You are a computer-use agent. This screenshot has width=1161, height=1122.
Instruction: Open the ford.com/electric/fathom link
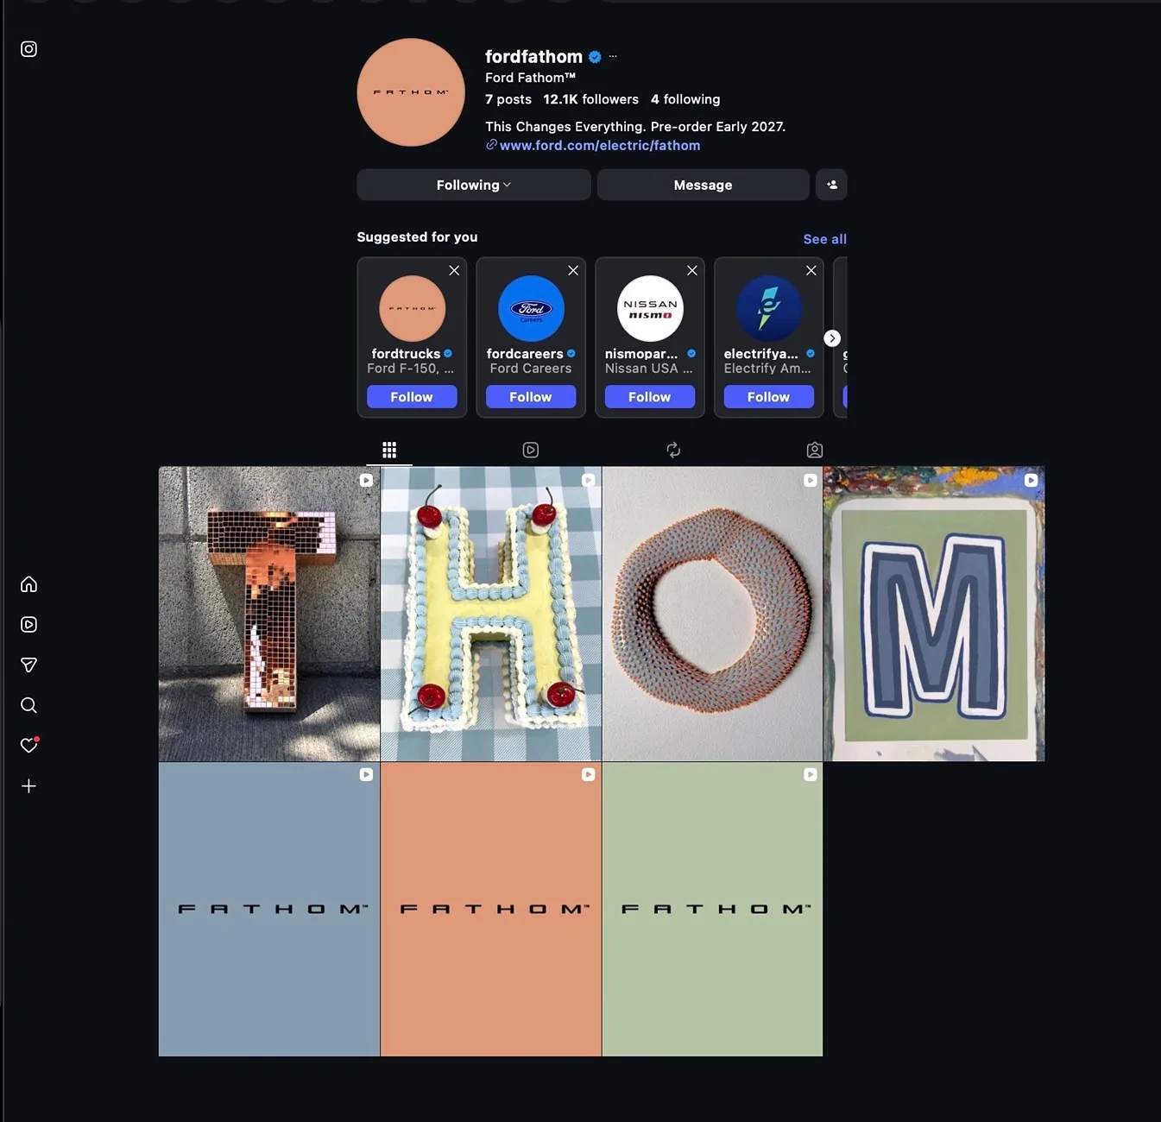tap(600, 145)
